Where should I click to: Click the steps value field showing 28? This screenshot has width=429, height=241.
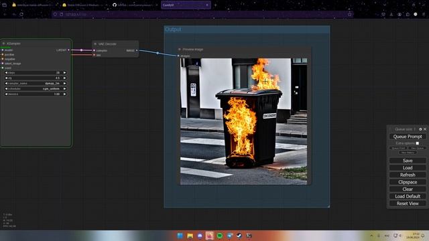(x=36, y=73)
